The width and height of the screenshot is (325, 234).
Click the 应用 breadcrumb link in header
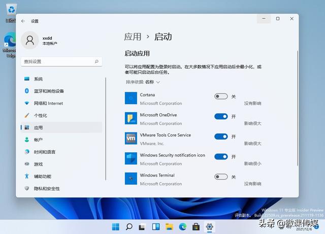[133, 37]
